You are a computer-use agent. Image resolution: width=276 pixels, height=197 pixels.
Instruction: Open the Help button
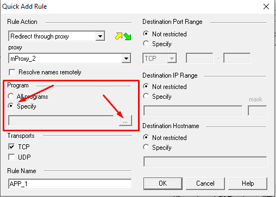248,183
